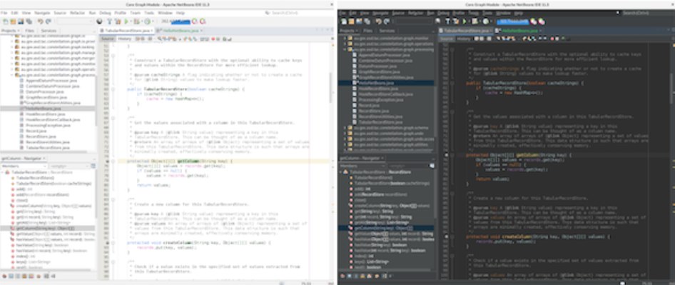Click History button in light editor toolbar
This screenshot has height=285, width=675.
[124, 39]
